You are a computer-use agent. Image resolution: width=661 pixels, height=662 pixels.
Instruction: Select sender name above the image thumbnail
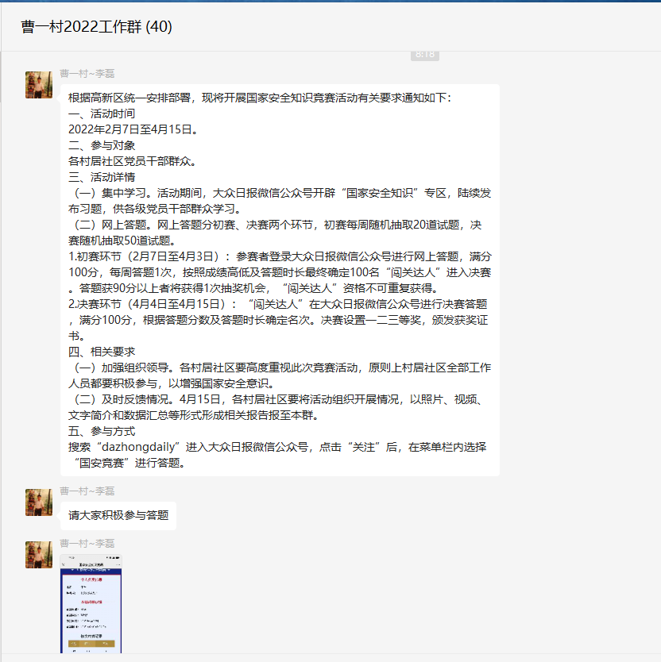pos(87,544)
